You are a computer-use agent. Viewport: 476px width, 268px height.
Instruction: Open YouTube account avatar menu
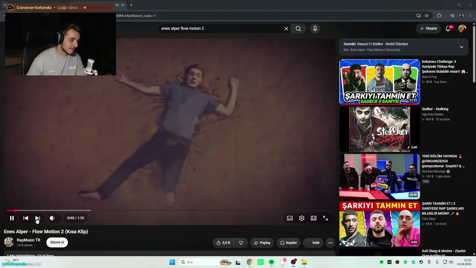[462, 29]
